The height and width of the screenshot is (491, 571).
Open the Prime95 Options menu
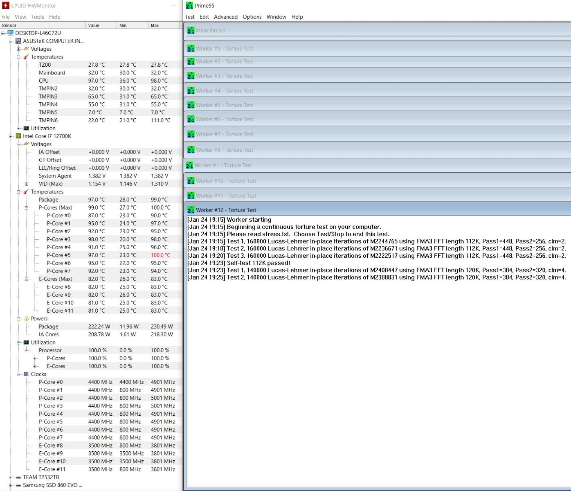(252, 17)
